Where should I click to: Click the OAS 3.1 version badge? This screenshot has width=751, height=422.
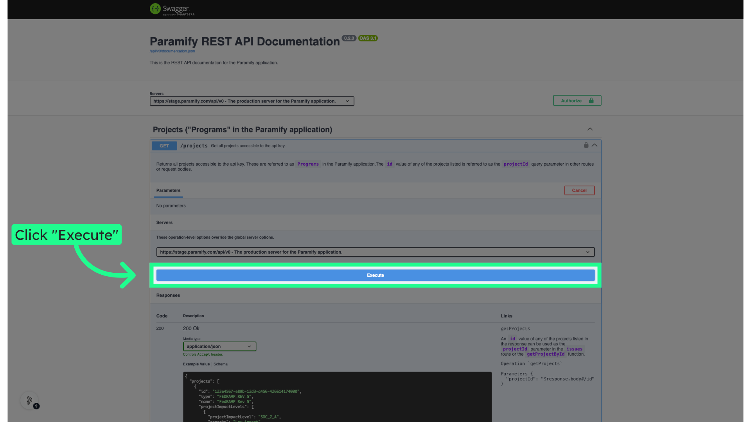(x=368, y=38)
